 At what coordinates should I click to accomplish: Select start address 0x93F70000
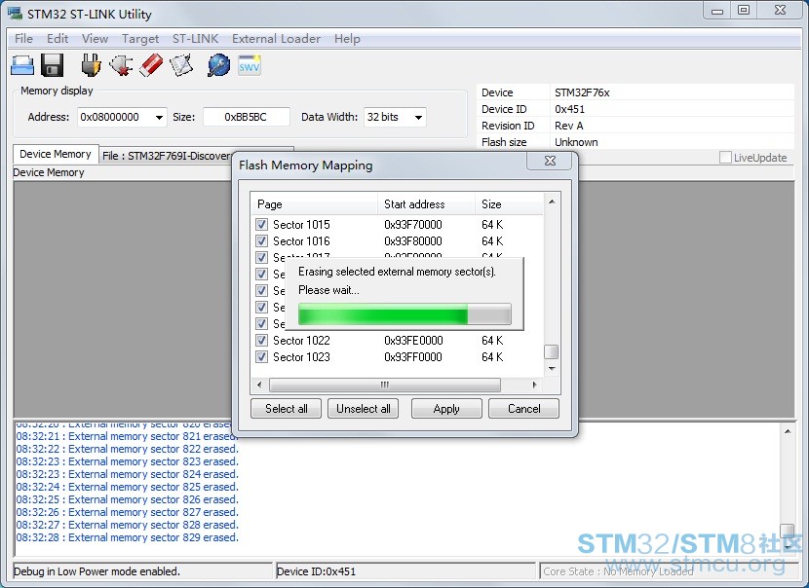click(x=412, y=225)
